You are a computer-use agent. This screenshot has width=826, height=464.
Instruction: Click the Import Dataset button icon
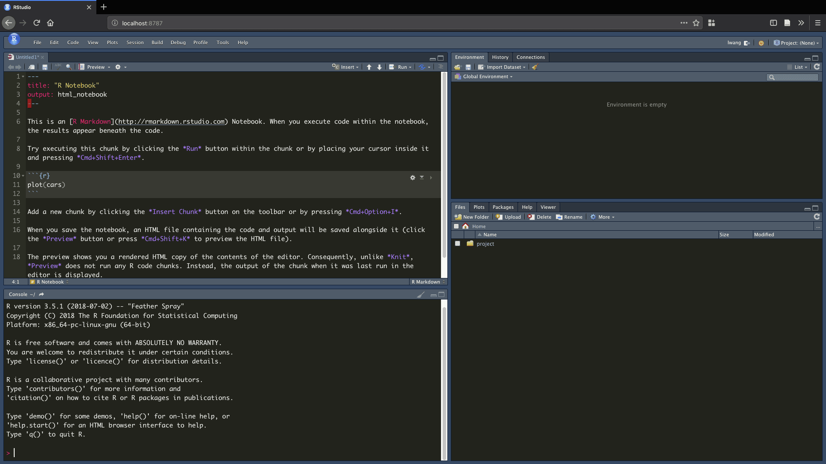click(481, 67)
